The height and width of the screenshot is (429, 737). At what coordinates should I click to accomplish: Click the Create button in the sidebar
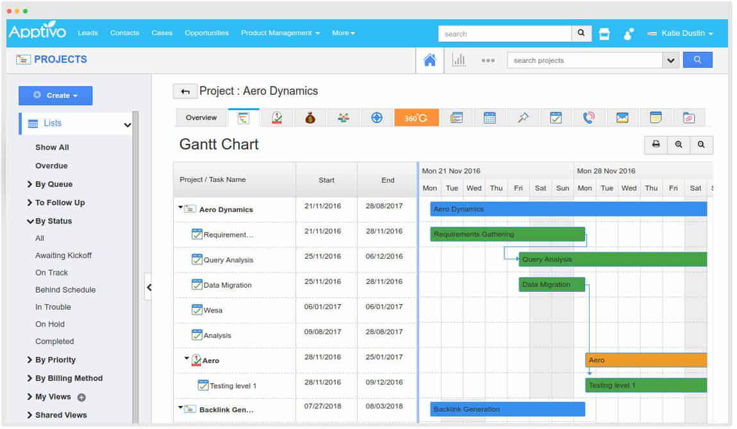55,95
